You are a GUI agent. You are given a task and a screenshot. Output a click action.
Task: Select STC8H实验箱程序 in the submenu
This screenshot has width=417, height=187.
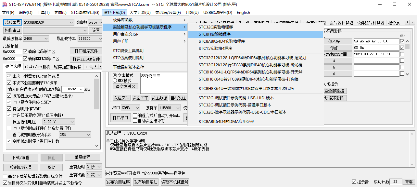pyautogui.click(x=256, y=34)
